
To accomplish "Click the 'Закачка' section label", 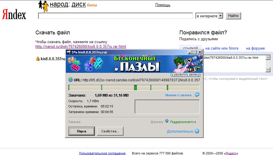I will (74, 122).
